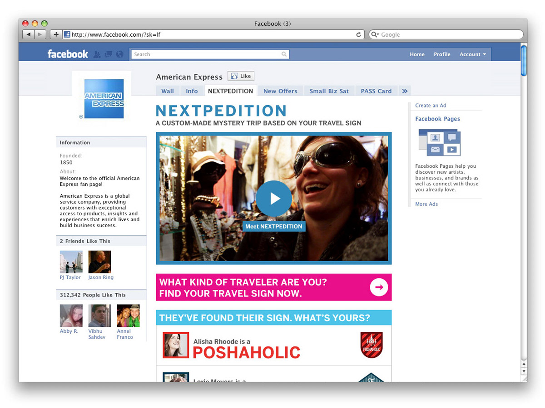545x408 pixels.
Task: Click the 312,342 People Like This heading
Action: 93,295
